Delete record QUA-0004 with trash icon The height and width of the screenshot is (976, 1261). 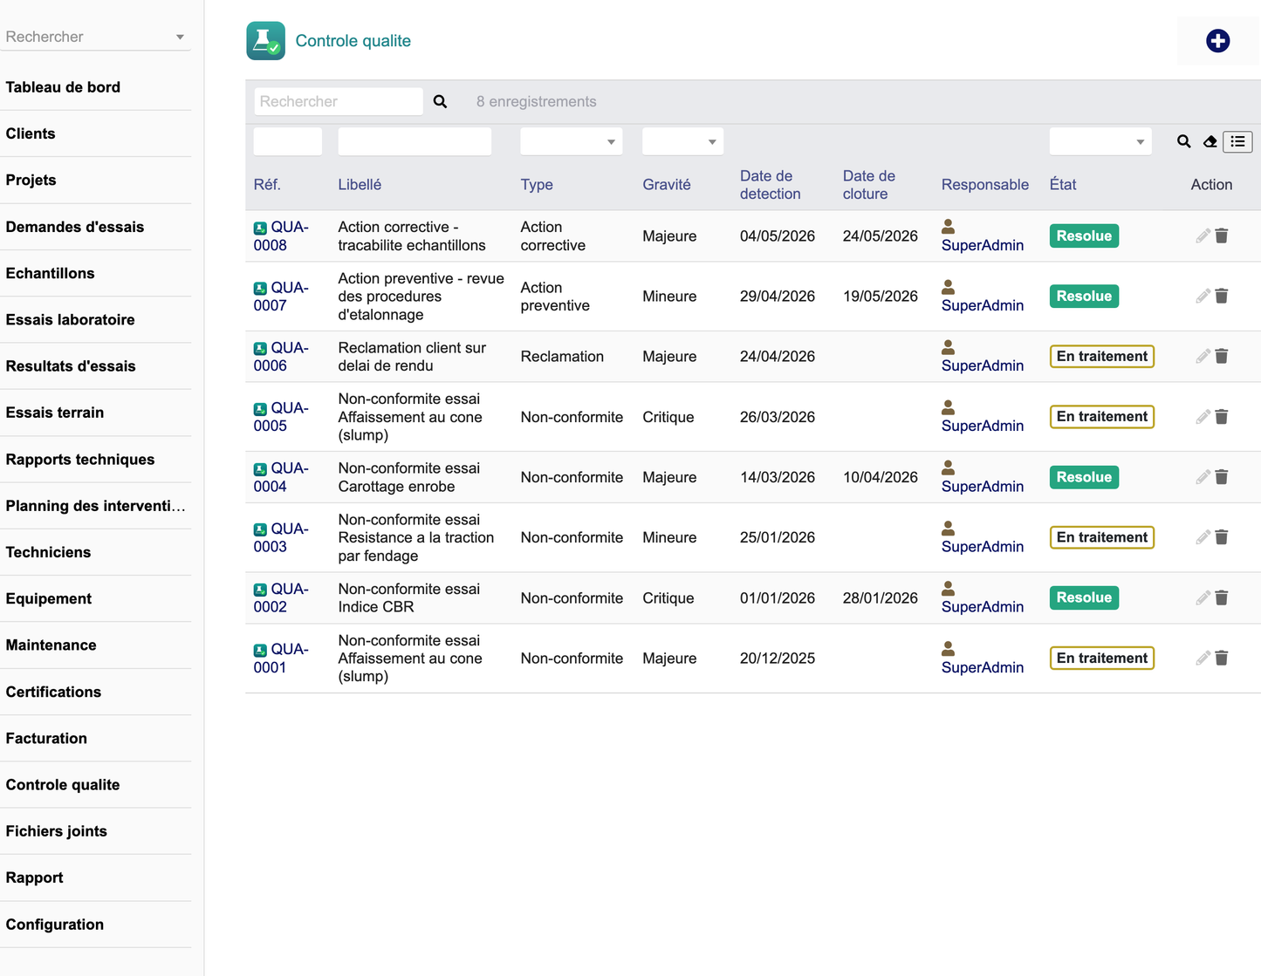(1222, 477)
